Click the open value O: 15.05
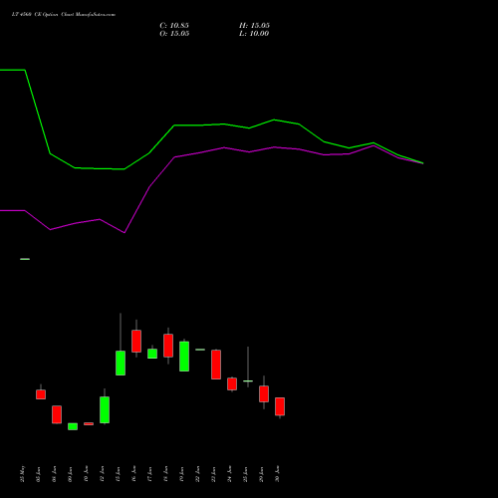Screen dimensions: 498x498 174,34
